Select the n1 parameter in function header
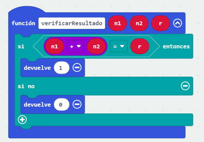This screenshot has height=142, width=204. [x=118, y=23]
